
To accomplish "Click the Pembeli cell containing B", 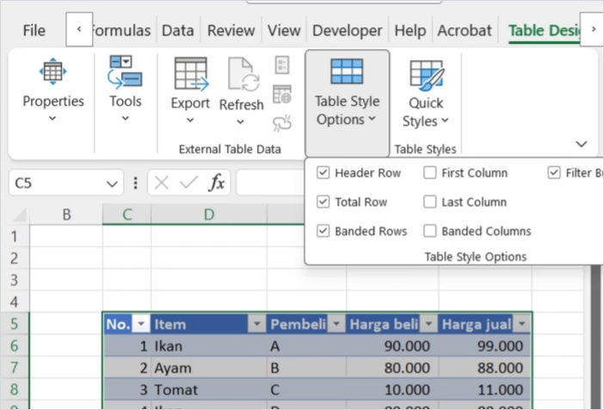I will [306, 368].
